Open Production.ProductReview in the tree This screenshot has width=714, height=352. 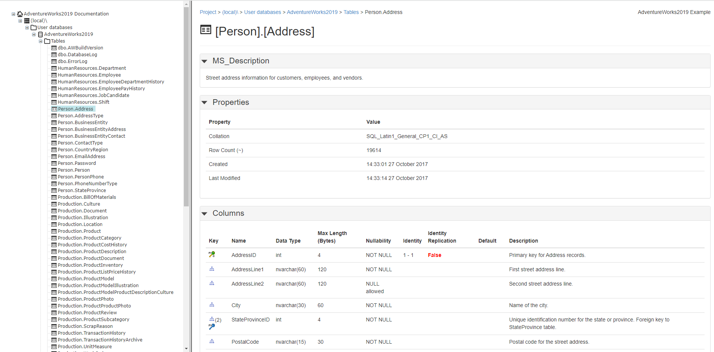coord(87,313)
